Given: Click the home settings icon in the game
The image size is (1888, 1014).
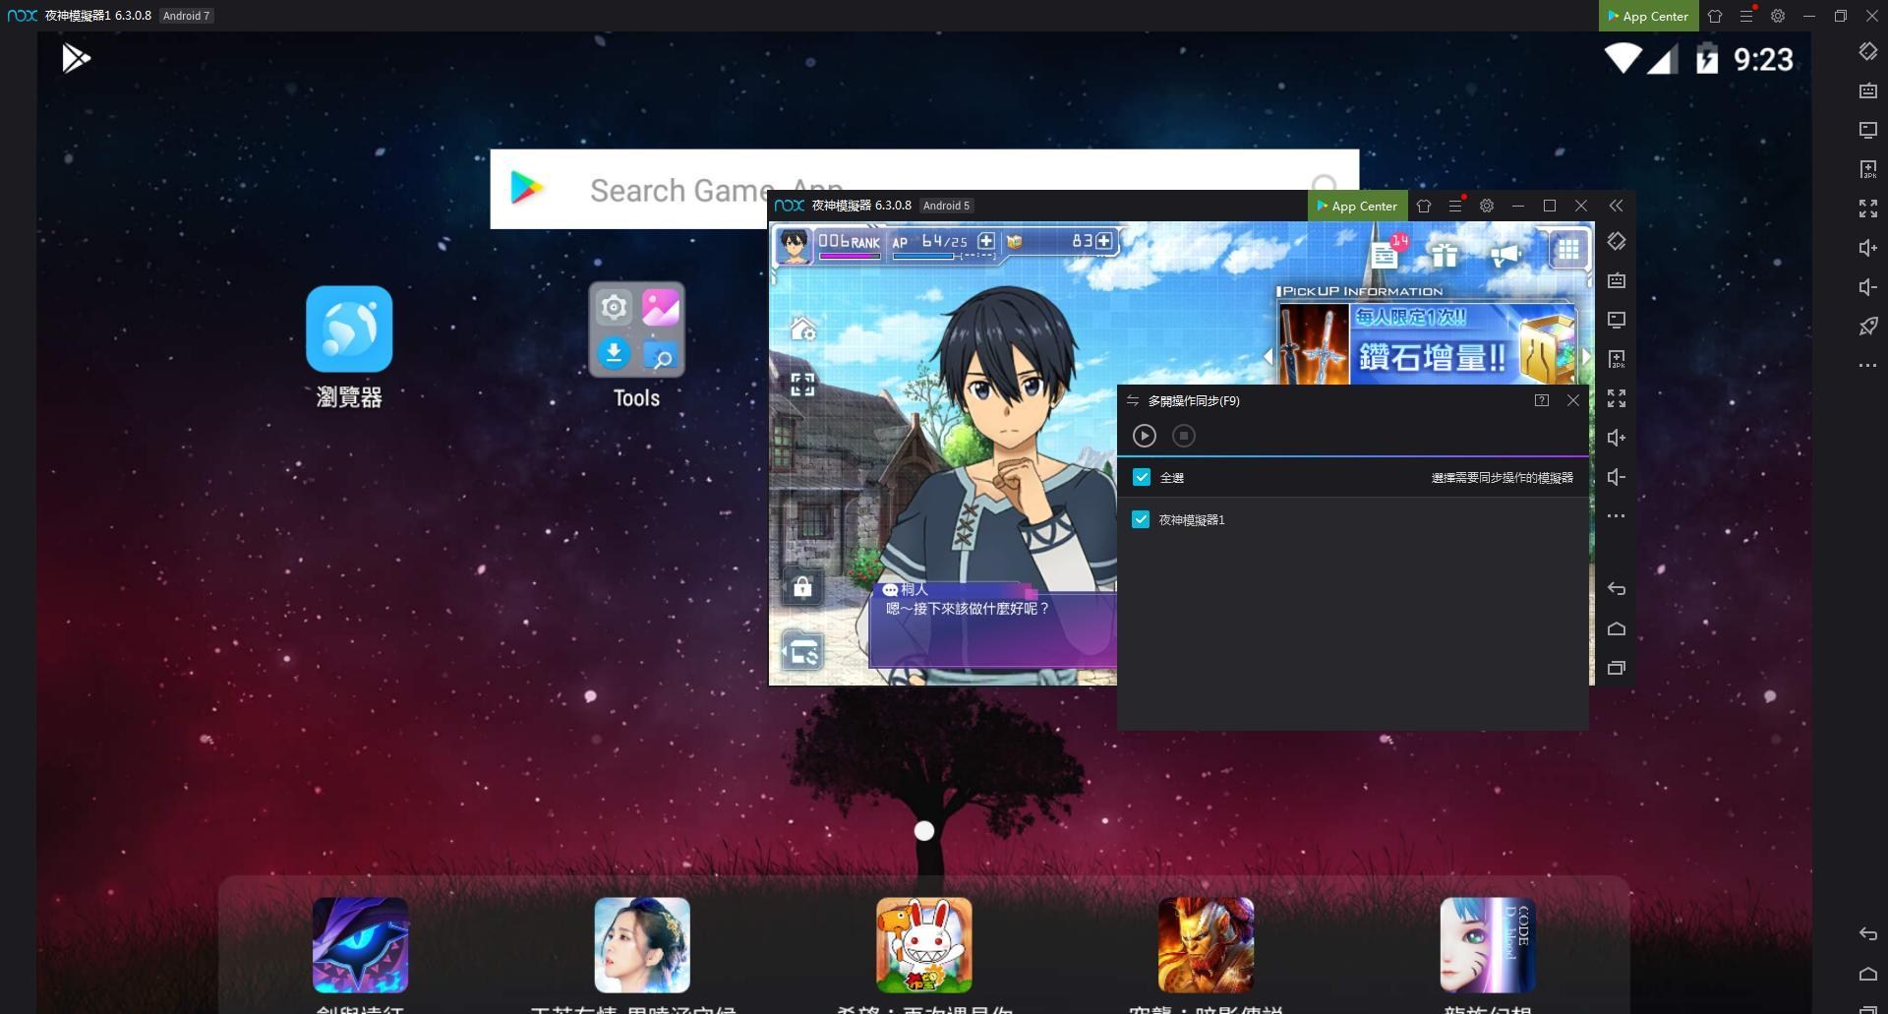Looking at the screenshot, I should coord(803,330).
